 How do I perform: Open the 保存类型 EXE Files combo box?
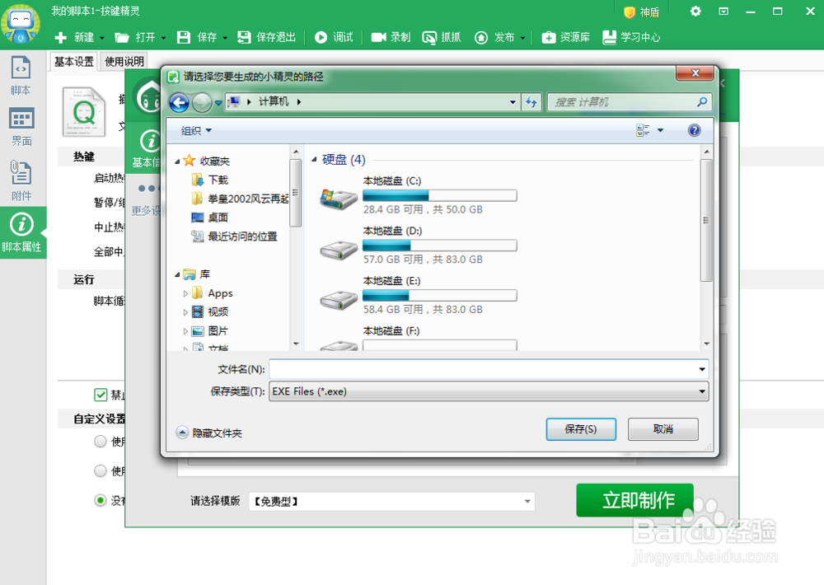[489, 391]
